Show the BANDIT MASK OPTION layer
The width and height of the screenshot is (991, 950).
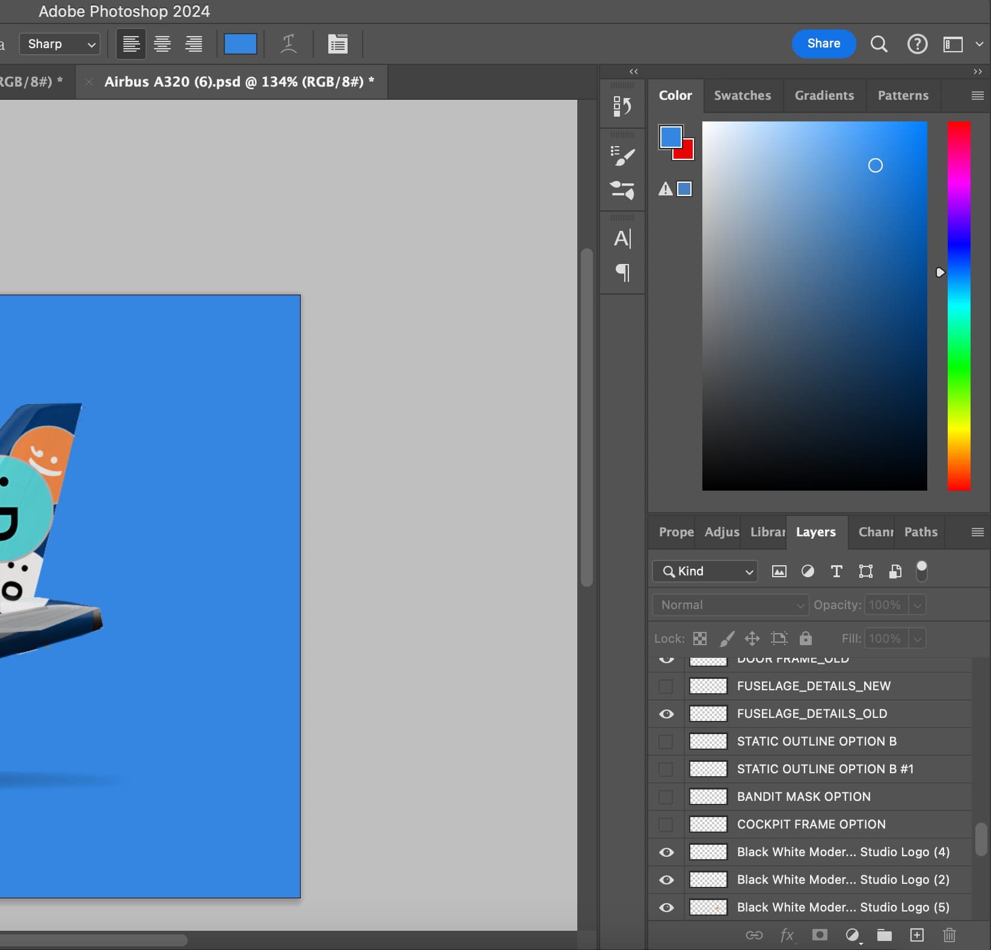coord(666,797)
